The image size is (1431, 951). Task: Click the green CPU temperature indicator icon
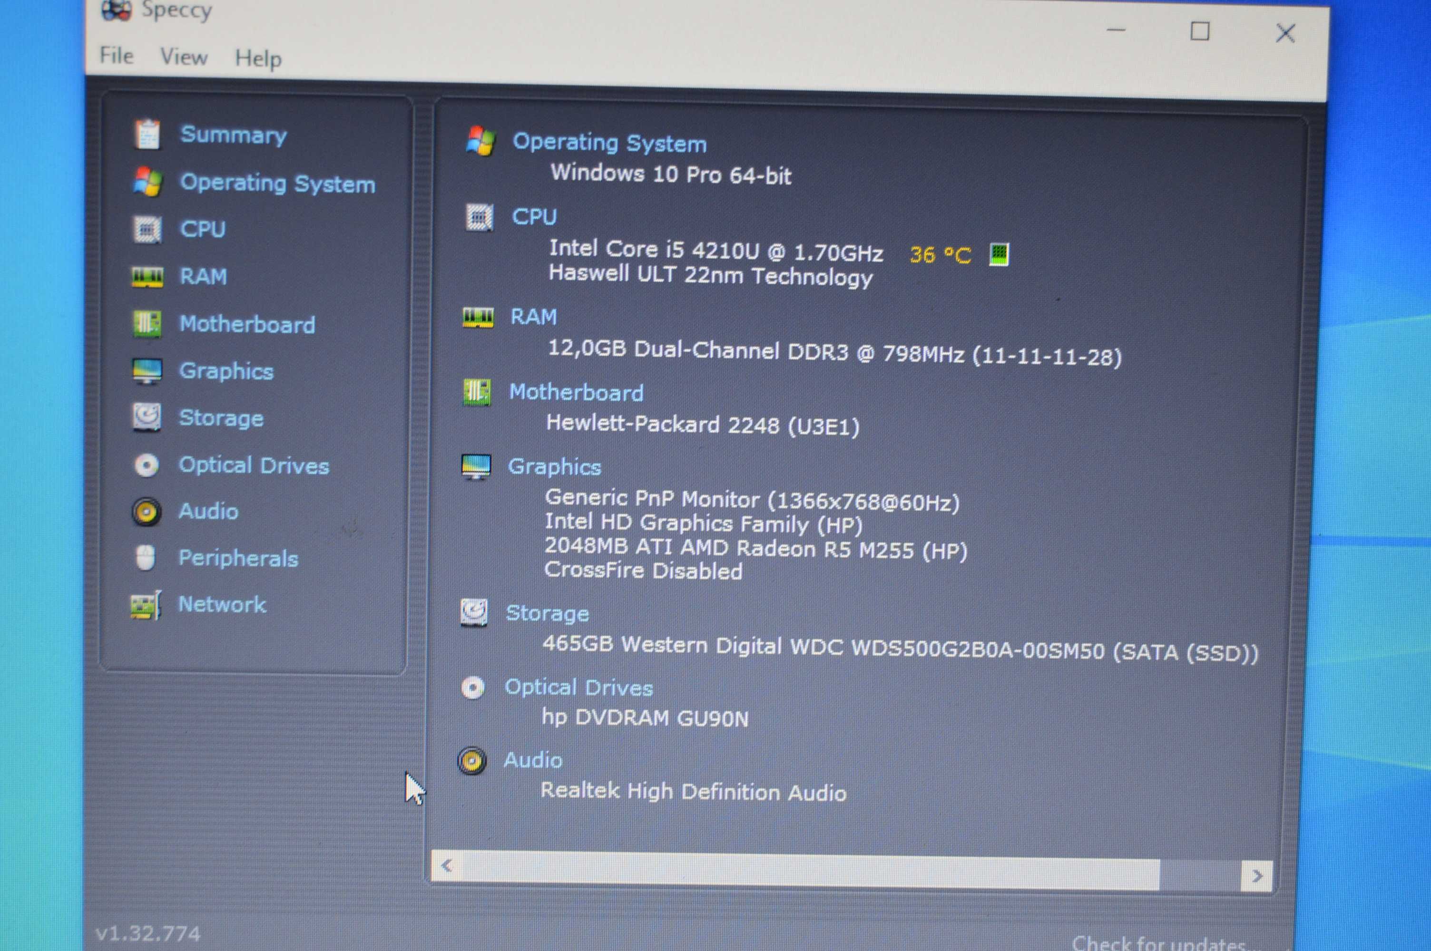[x=999, y=254]
